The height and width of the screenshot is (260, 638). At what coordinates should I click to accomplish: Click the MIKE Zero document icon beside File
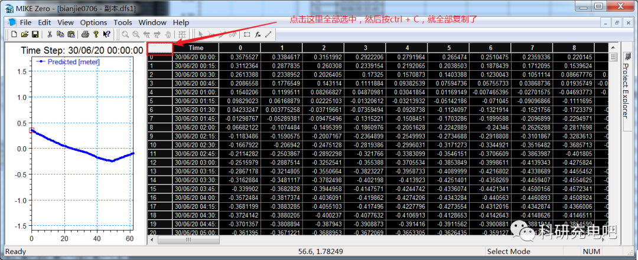point(11,22)
